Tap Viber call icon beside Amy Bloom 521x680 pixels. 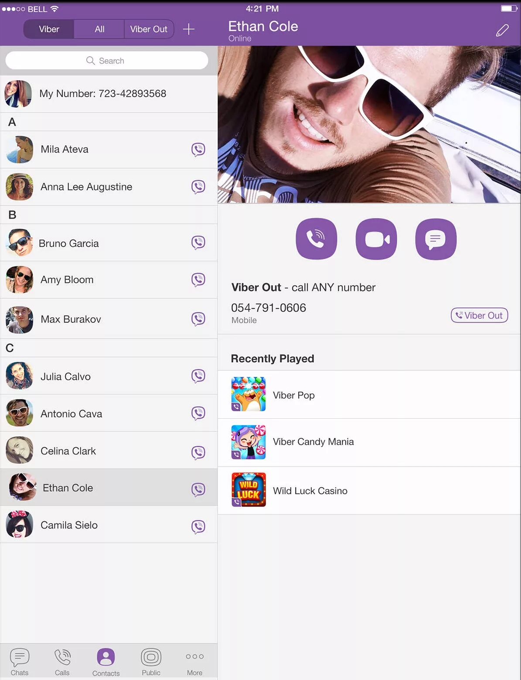(x=198, y=280)
